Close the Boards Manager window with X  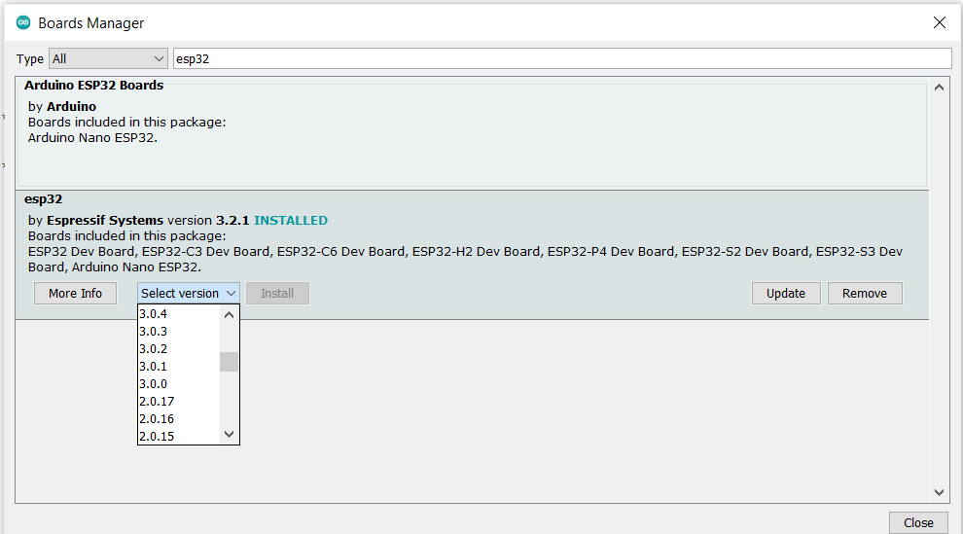coord(939,22)
